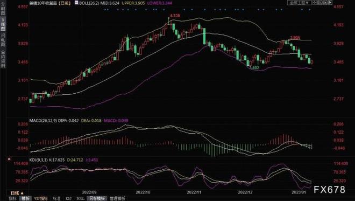This screenshot has height=201, width=355.
Task: Click the small icon before the BOLL label
Action: [76, 3]
